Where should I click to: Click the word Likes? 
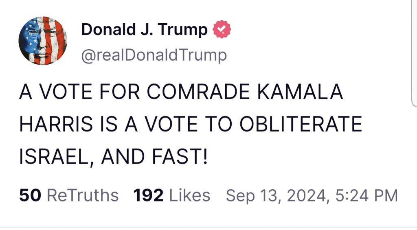[190, 195]
